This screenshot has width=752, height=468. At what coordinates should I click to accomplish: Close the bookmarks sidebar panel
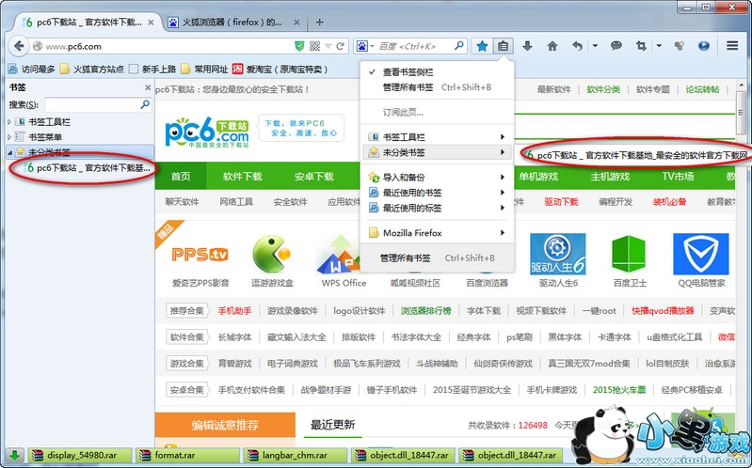coord(147,87)
